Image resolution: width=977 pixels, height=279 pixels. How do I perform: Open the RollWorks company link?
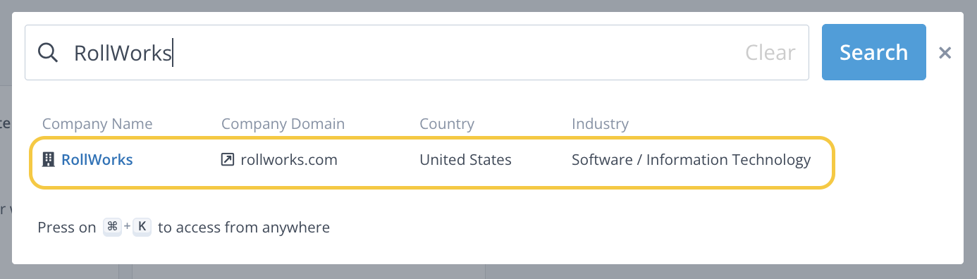(97, 160)
